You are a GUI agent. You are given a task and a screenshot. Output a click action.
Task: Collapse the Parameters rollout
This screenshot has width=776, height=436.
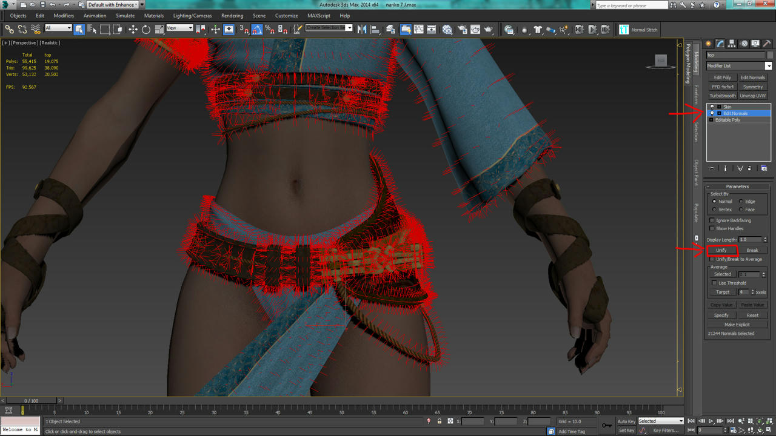(x=737, y=187)
